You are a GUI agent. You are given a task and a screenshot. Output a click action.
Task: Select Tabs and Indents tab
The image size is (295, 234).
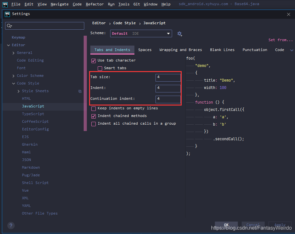pos(112,50)
